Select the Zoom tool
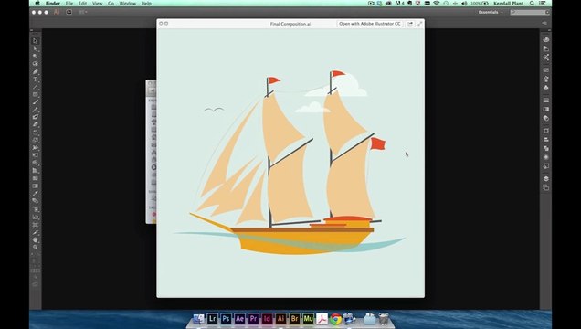The image size is (581, 329). tap(36, 247)
